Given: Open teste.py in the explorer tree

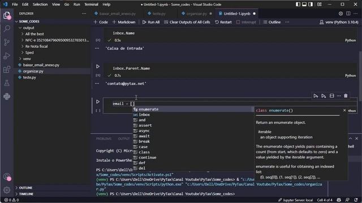Looking at the screenshot, I should coord(29,77).
